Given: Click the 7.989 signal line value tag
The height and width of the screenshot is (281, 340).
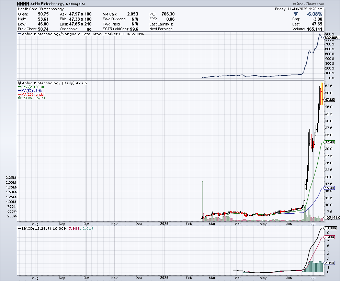Looking at the screenshot, I should [x=329, y=237].
